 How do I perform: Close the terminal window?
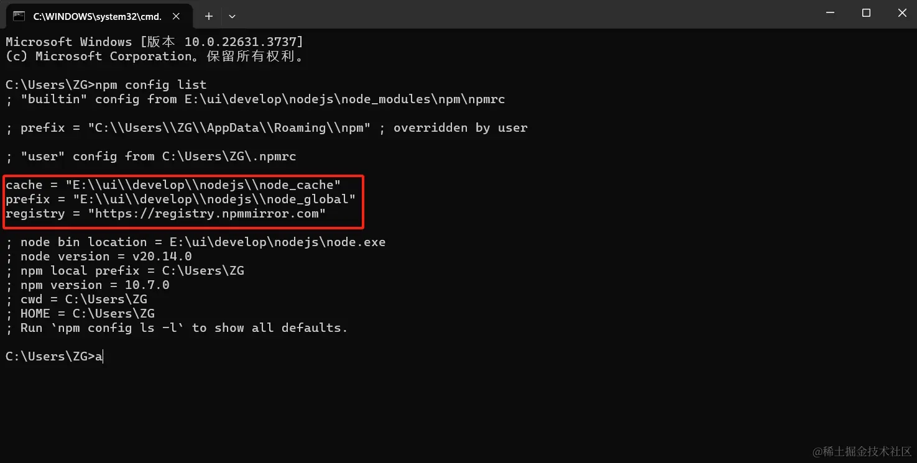tap(902, 13)
